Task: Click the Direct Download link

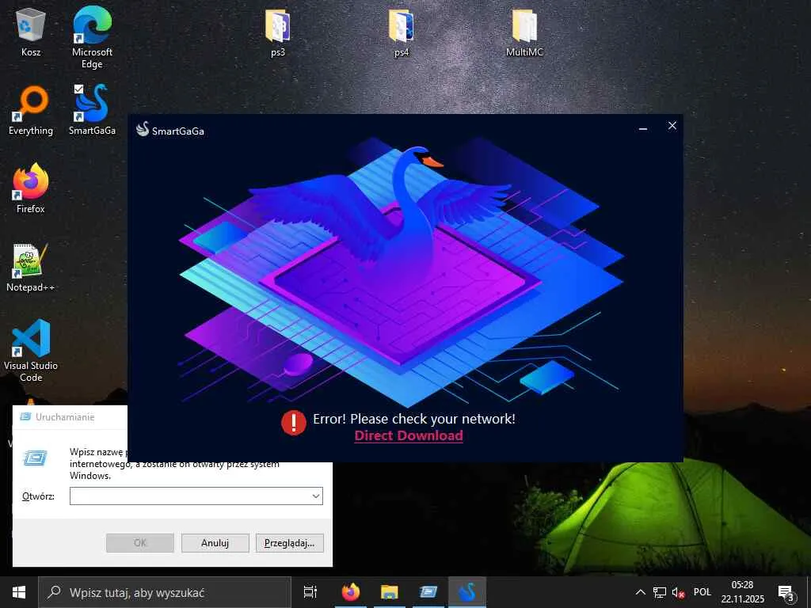Action: tap(409, 436)
